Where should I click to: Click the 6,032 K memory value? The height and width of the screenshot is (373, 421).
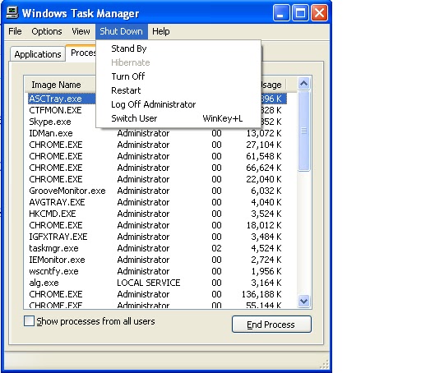tap(266, 191)
